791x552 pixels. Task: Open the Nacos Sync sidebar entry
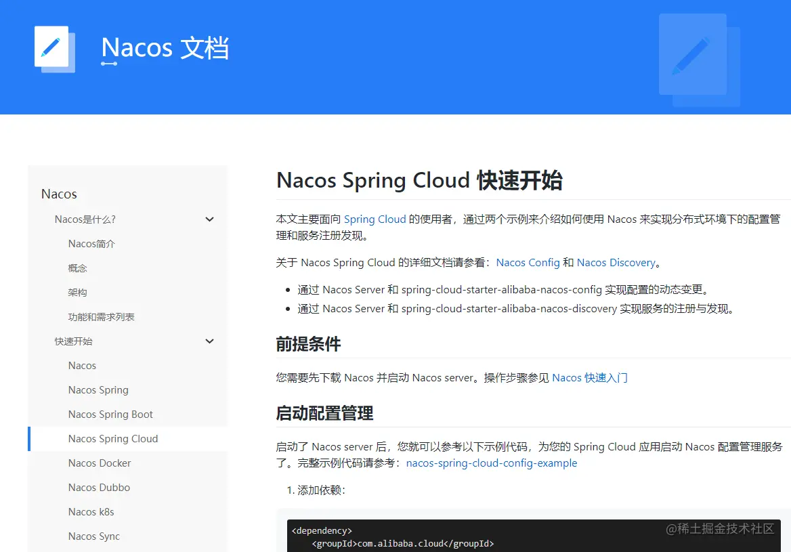pyautogui.click(x=94, y=536)
